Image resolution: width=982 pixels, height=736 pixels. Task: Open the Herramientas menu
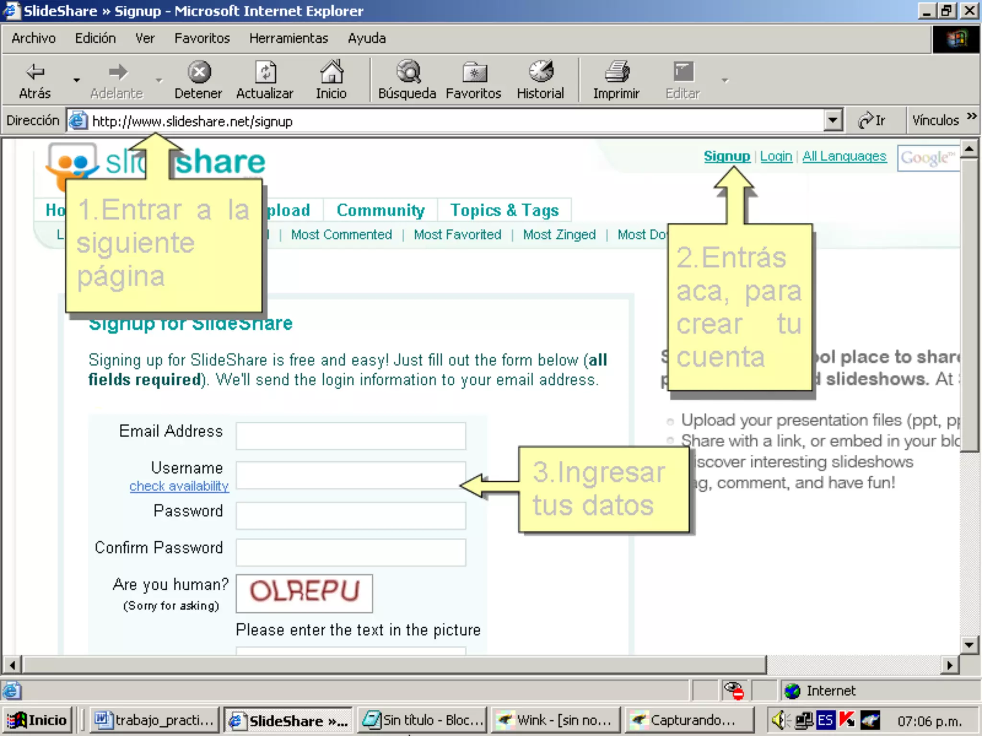pos(288,38)
